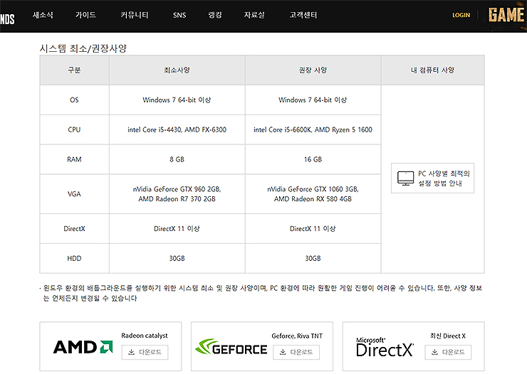Open the 자료실 menu
The image size is (527, 374).
(254, 15)
